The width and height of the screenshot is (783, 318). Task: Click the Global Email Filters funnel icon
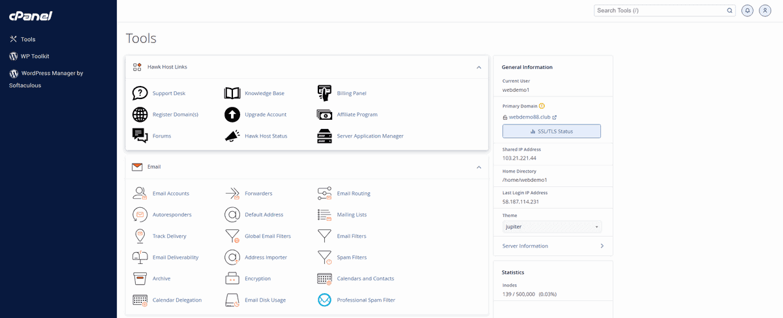(x=232, y=236)
